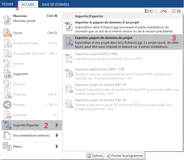Click the page layout icon beside the globe
Viewport: 184px width, 160px height.
[174, 11]
